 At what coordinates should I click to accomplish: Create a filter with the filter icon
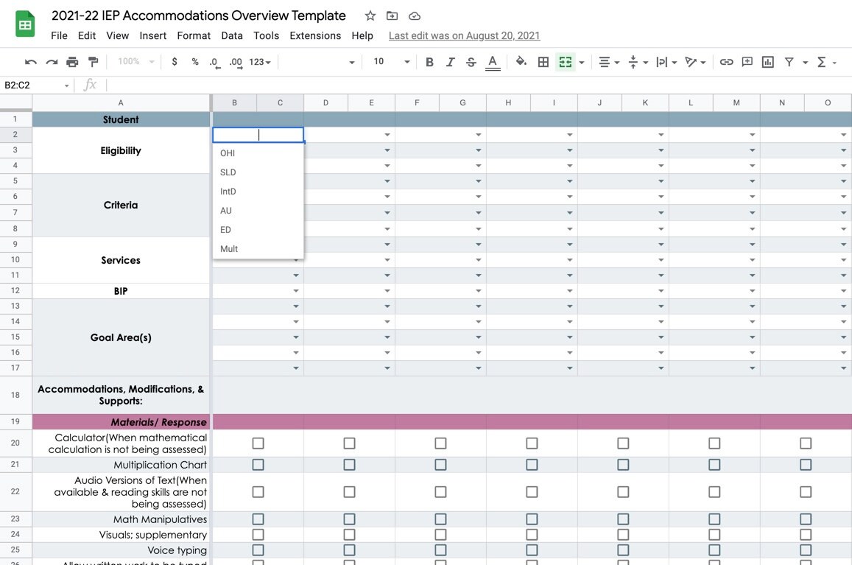788,62
